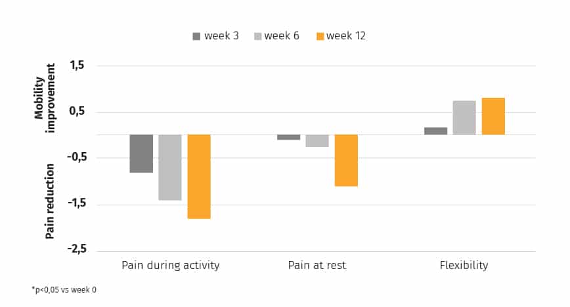
Task: Click the week 3 bar for Pain during activity
Action: coord(141,153)
